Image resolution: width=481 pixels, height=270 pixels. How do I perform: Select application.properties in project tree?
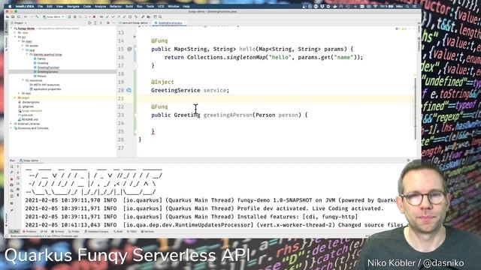pos(47,89)
